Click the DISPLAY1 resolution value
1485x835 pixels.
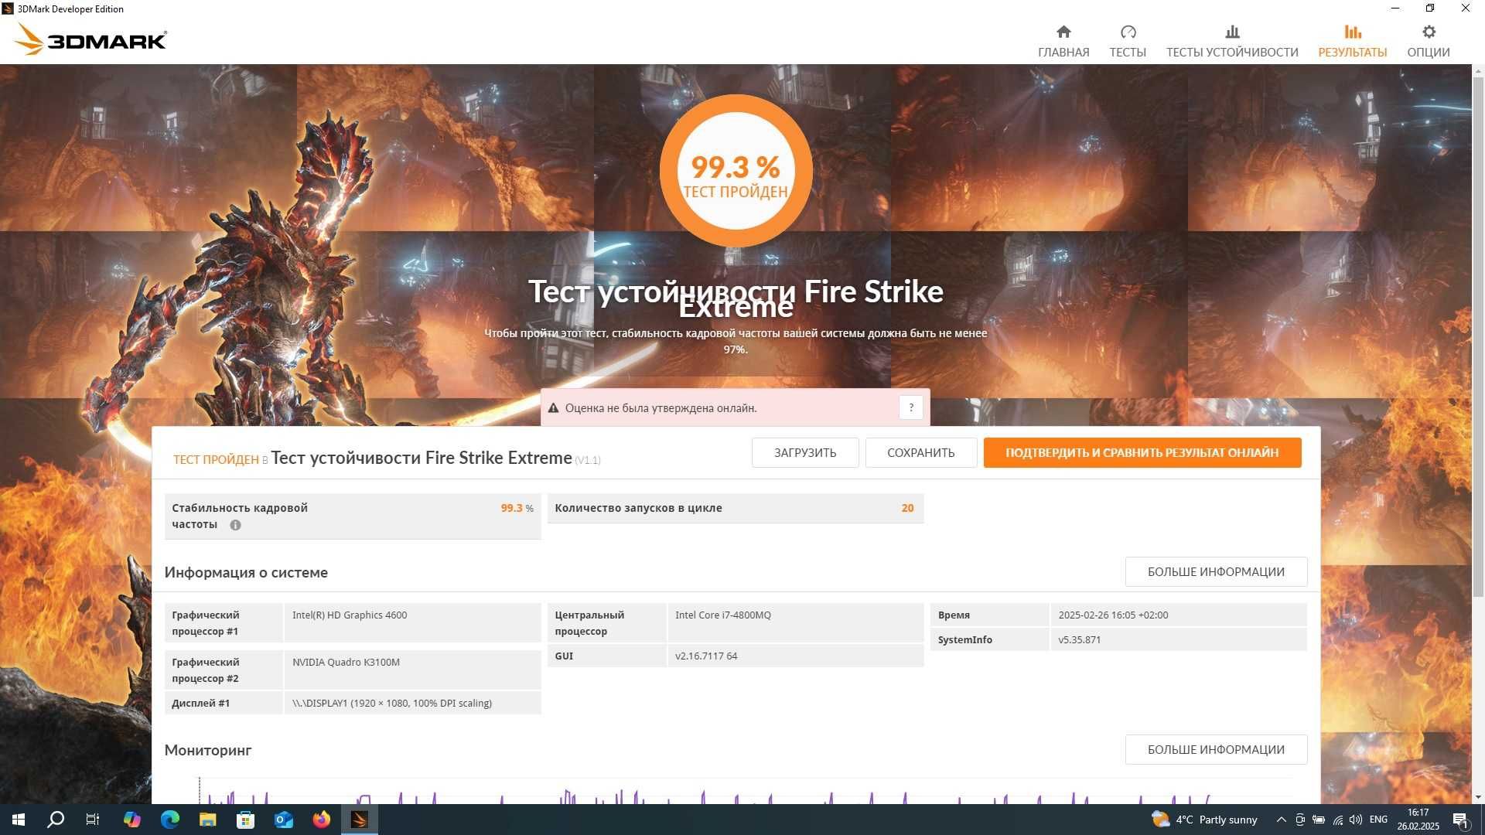(x=392, y=704)
